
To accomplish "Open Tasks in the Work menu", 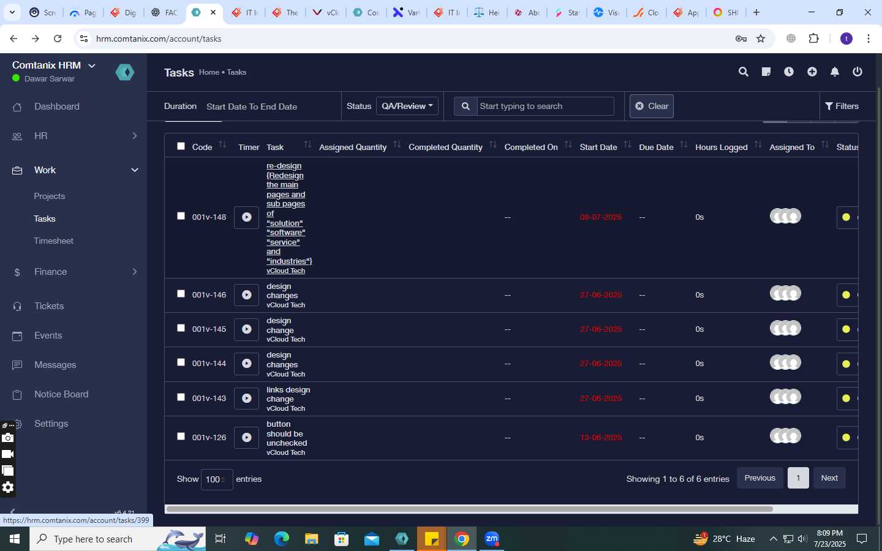I will coord(45,219).
